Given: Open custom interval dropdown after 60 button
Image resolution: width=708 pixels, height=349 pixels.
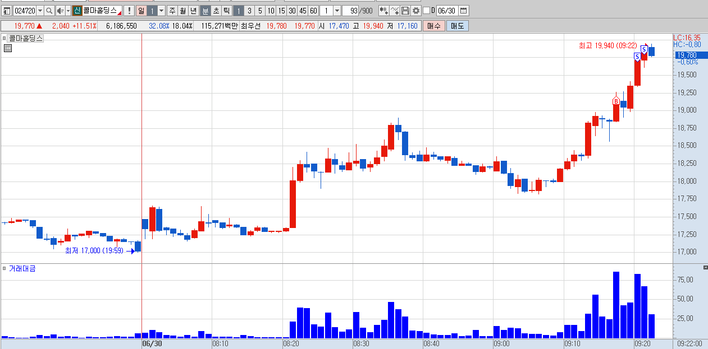Looking at the screenshot, I should pos(337,11).
